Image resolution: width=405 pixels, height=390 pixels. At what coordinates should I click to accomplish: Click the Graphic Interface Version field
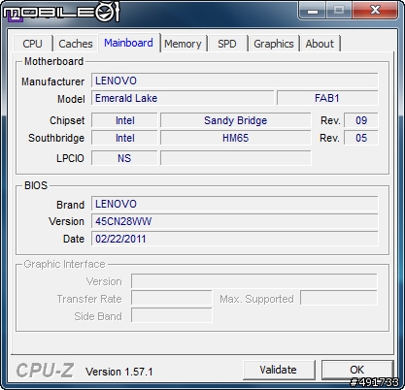tap(254, 281)
